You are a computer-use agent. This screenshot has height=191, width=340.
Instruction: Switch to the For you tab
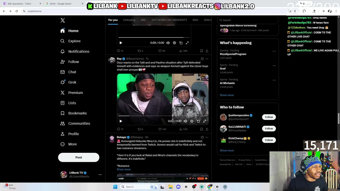[113, 20]
